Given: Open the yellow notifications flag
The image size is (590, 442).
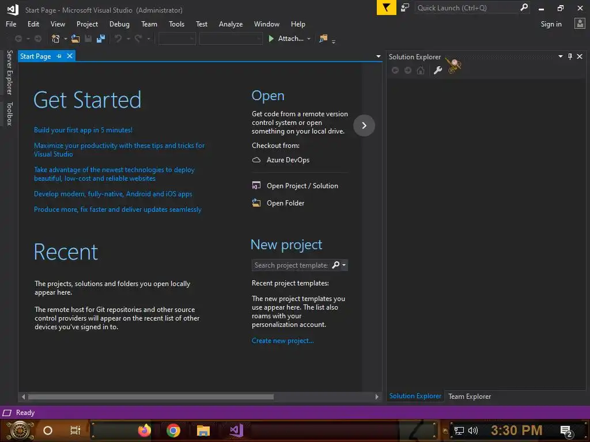Looking at the screenshot, I should point(386,7).
